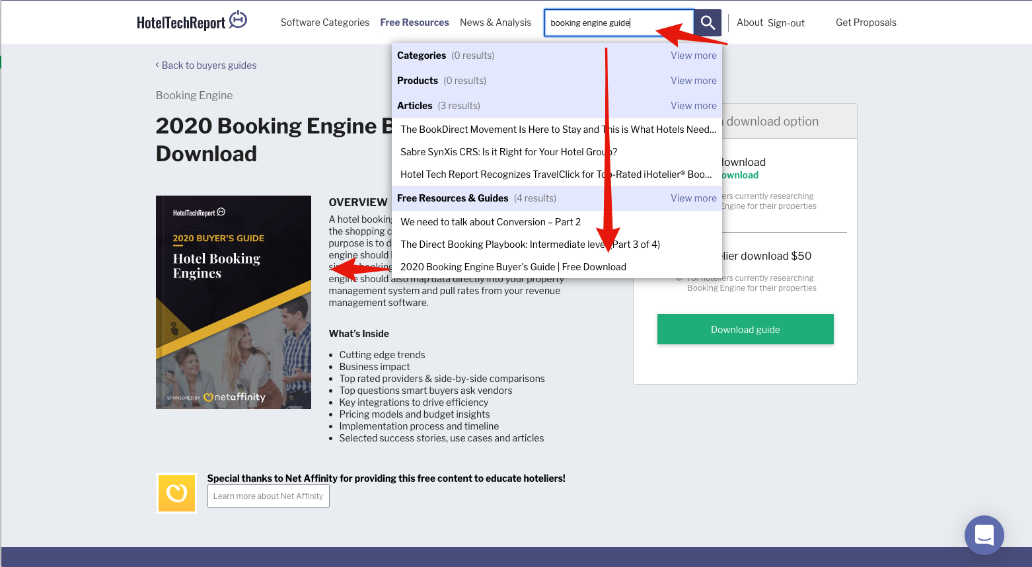Click 'Learn more about Net Affinity' button

[x=268, y=496]
